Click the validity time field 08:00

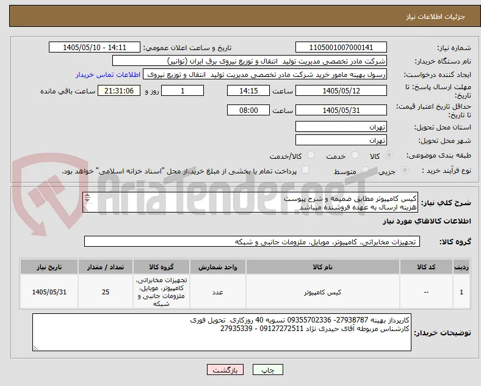point(248,110)
